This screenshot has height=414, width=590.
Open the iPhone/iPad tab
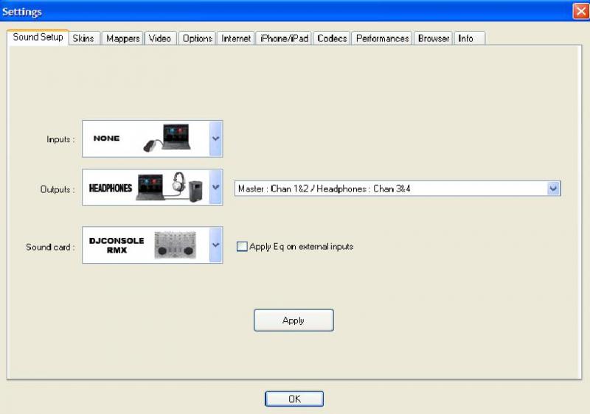click(x=284, y=38)
